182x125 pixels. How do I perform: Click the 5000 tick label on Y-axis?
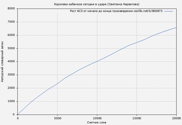(x=11, y=48)
